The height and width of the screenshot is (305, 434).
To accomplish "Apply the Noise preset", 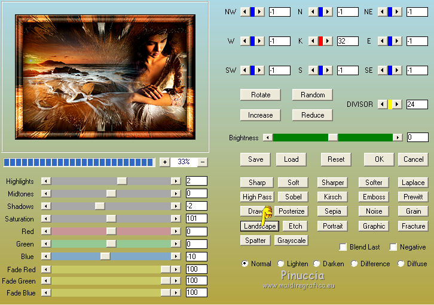I will 374,211.
